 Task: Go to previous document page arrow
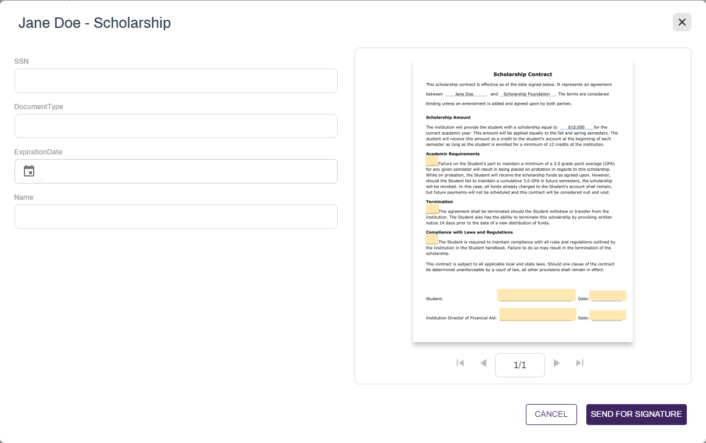tap(483, 363)
